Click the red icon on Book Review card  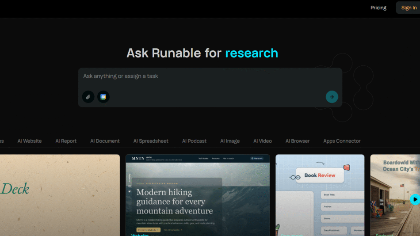click(346, 167)
